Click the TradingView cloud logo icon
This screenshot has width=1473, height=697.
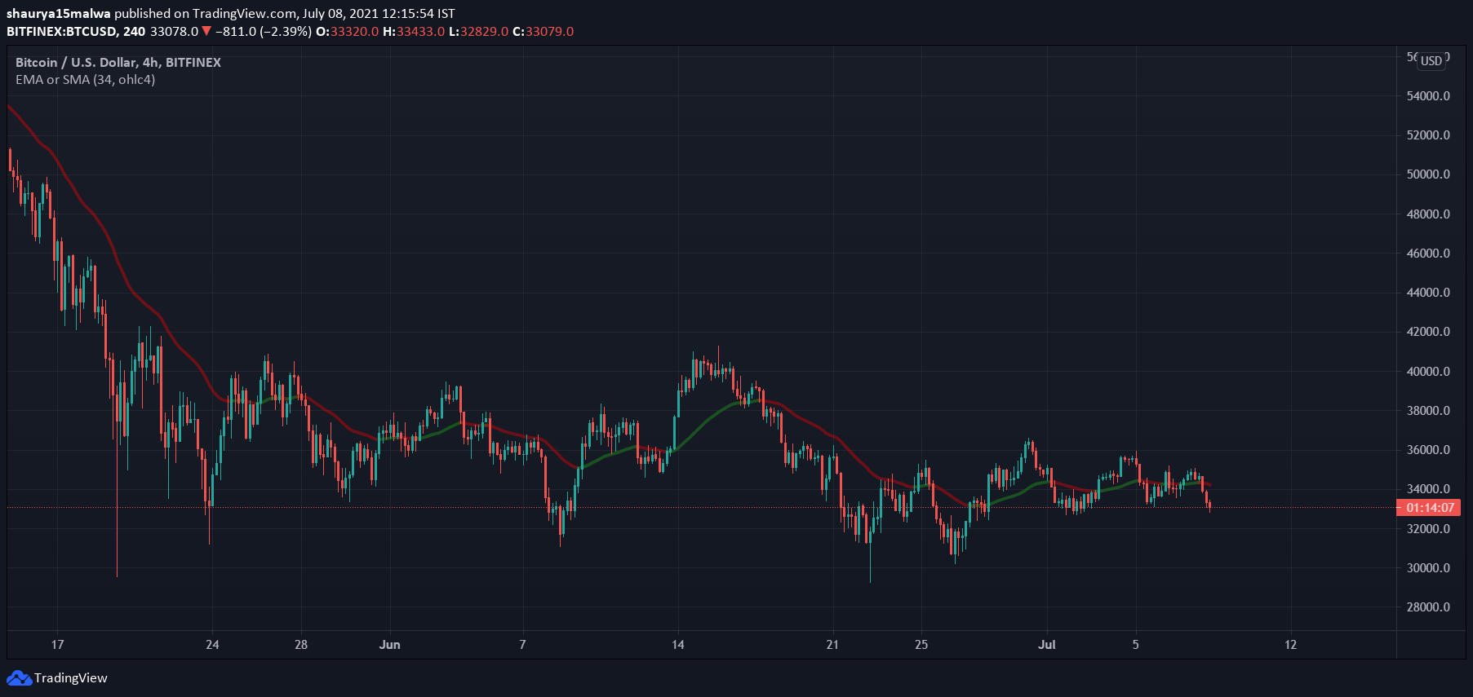20,677
